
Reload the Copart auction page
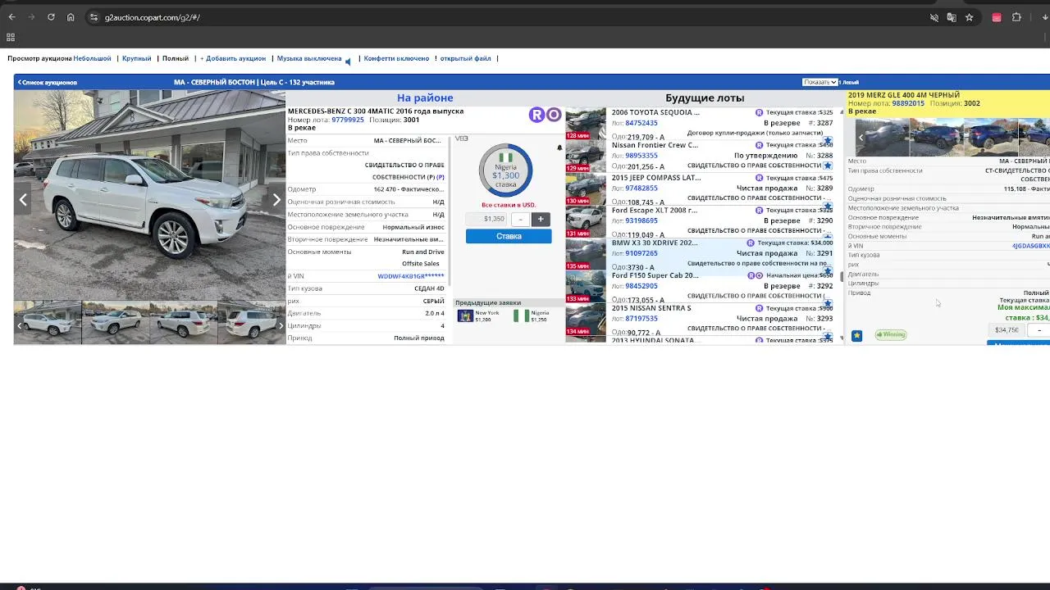click(51, 17)
